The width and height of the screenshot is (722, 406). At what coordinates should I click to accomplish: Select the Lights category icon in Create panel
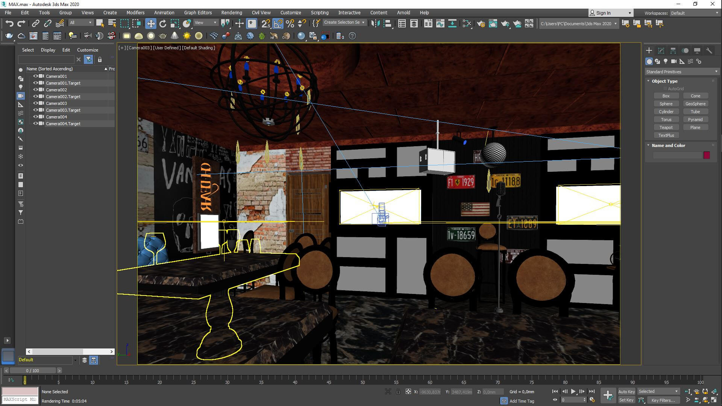[x=666, y=61]
